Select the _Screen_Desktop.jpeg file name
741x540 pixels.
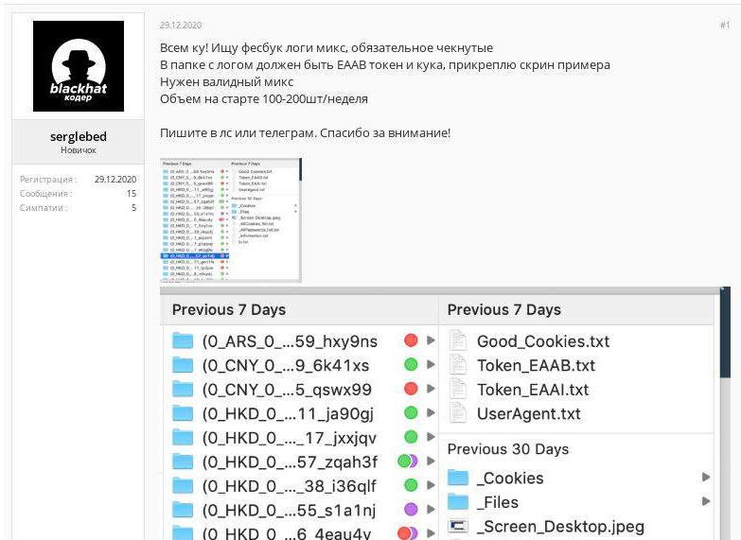pos(560,527)
